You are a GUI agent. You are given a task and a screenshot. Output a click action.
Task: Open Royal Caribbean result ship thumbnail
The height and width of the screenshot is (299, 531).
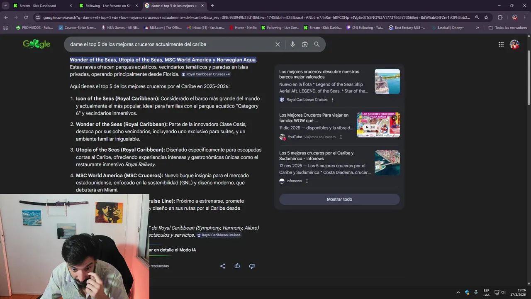[x=387, y=81]
